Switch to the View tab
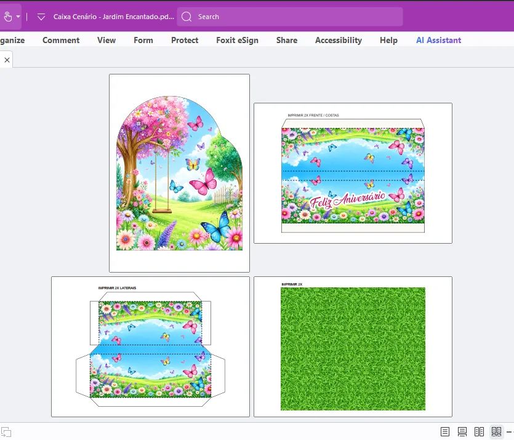The width and height of the screenshot is (514, 440). click(x=106, y=40)
